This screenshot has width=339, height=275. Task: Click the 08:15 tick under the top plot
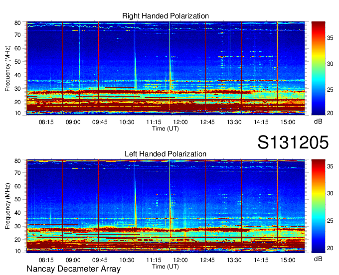46,122
